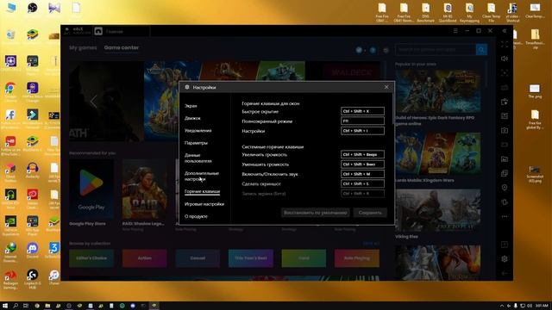
Task: Select Дополнительные настройки in settings sidebar
Action: click(x=202, y=176)
